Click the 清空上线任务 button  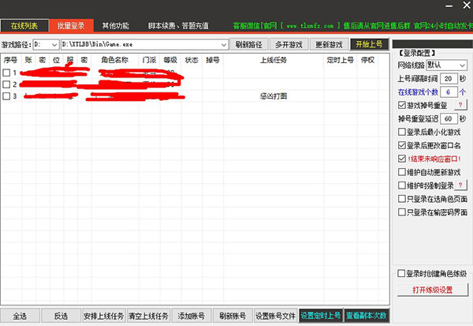[x=148, y=316]
